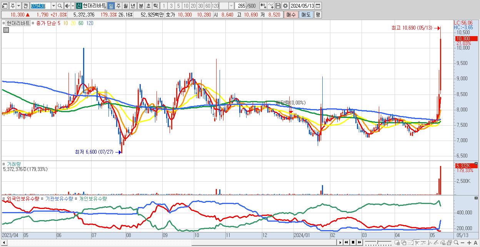480x247 pixels.
Task: Click the fast-forward button in the replay controls
Action: click(359, 242)
